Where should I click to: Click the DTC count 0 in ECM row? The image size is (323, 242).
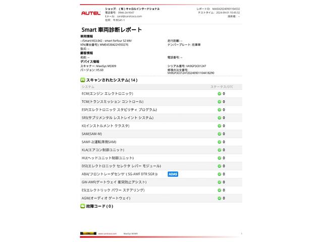click(x=224, y=94)
